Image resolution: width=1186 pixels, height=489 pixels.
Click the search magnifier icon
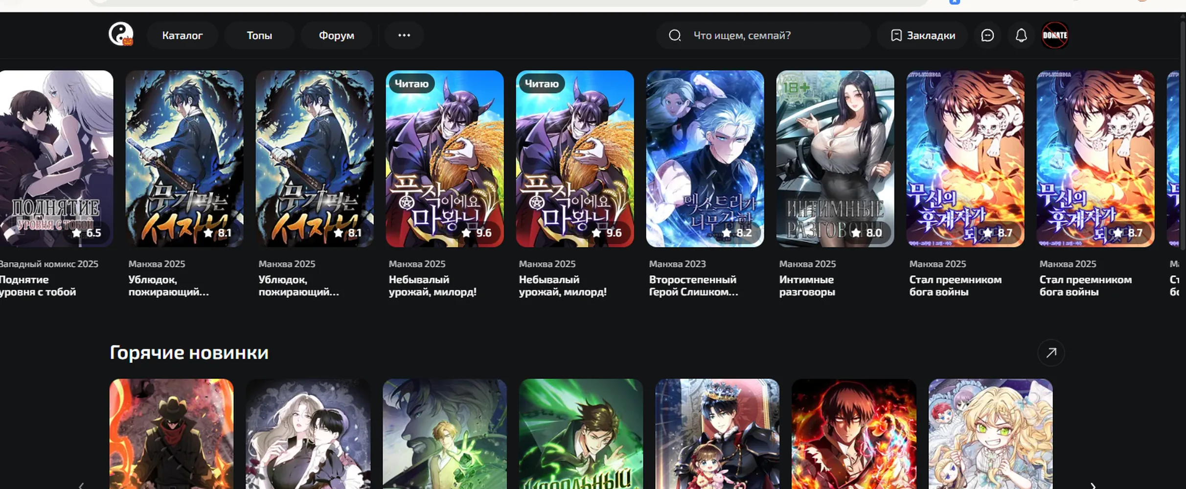(675, 35)
